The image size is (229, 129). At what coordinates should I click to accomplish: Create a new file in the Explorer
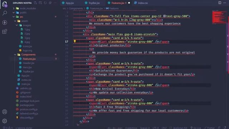click(35, 3)
